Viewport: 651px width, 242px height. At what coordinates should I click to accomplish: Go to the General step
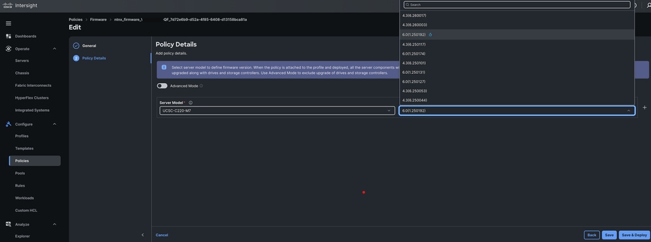(x=89, y=46)
